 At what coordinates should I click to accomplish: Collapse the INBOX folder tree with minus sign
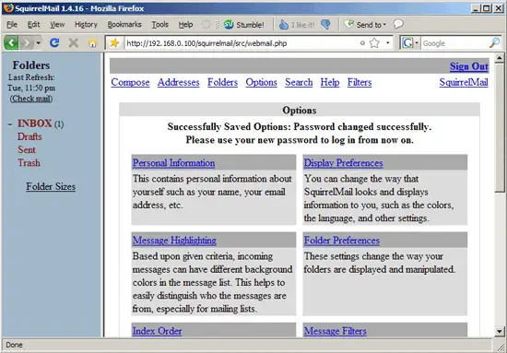10,124
